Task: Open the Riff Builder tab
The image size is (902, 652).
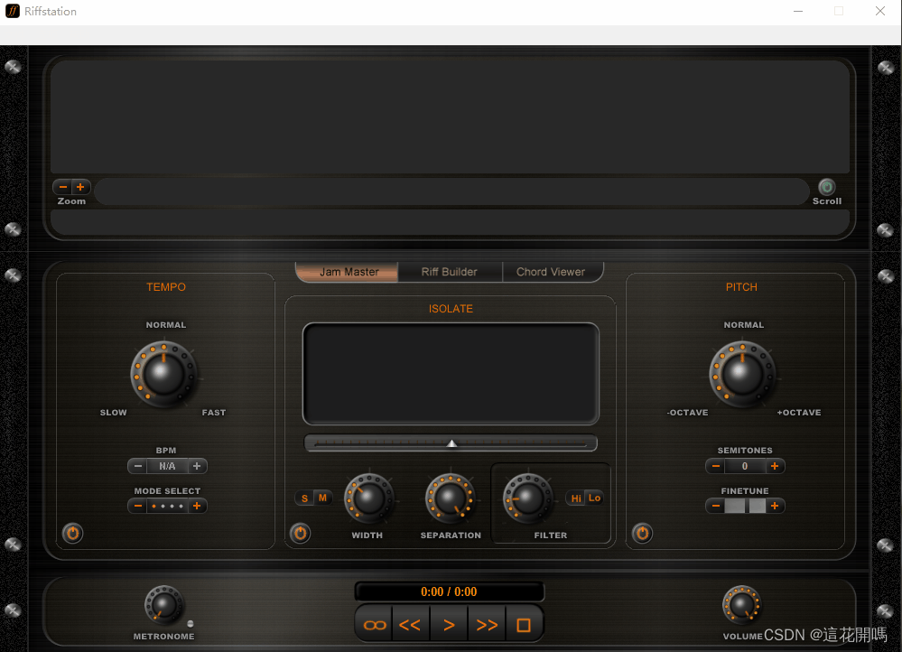Action: 450,272
